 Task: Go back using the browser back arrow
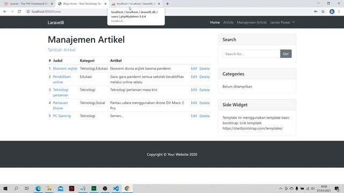(x=5, y=12)
